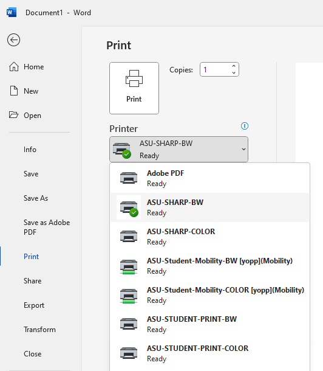Click the ASU-SHARP-COLOR printer icon

[x=129, y=236]
